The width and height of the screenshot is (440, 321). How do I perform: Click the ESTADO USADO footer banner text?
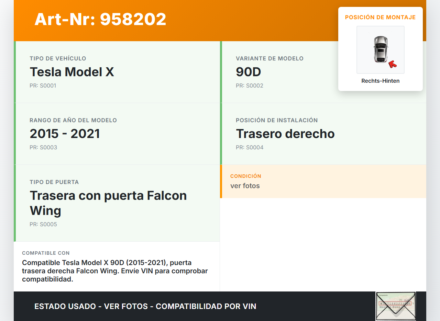pos(145,306)
